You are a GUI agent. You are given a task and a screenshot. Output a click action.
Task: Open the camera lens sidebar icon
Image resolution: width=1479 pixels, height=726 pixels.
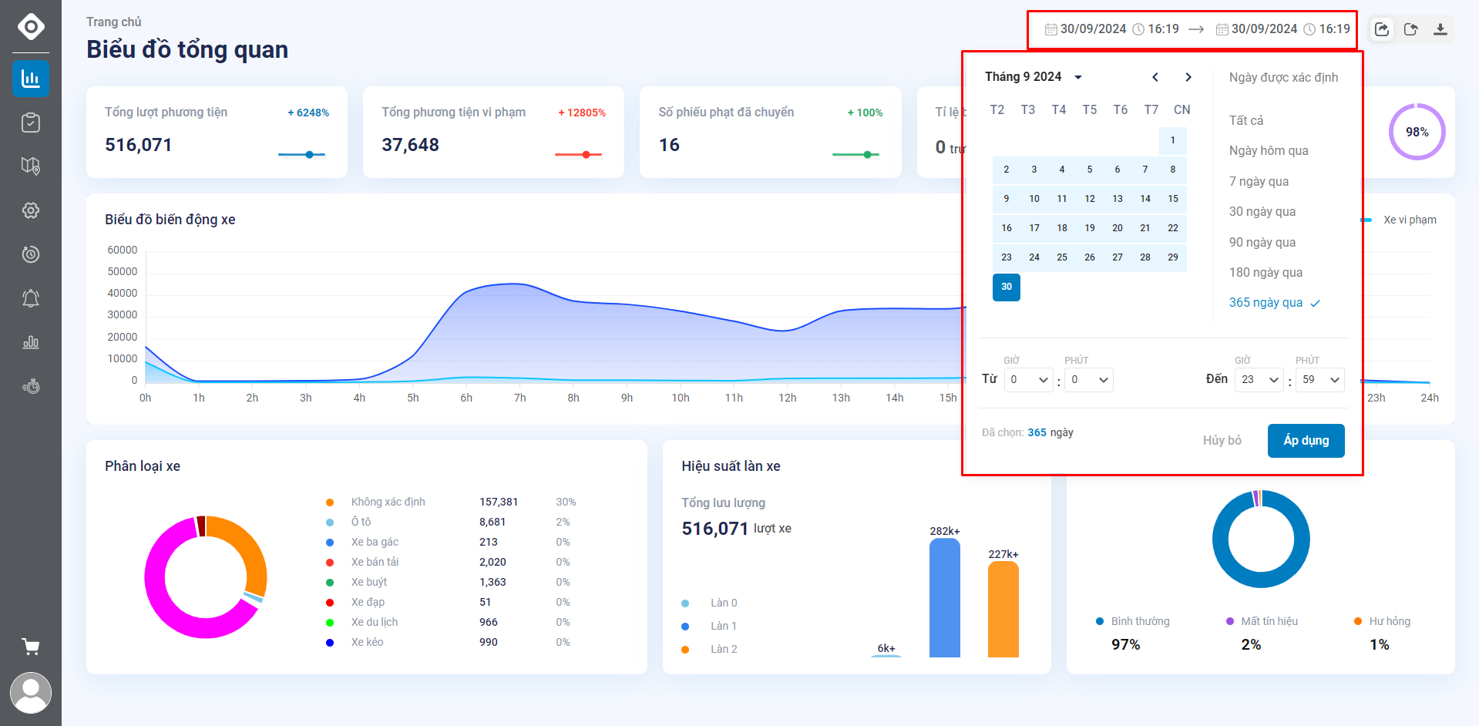31,254
